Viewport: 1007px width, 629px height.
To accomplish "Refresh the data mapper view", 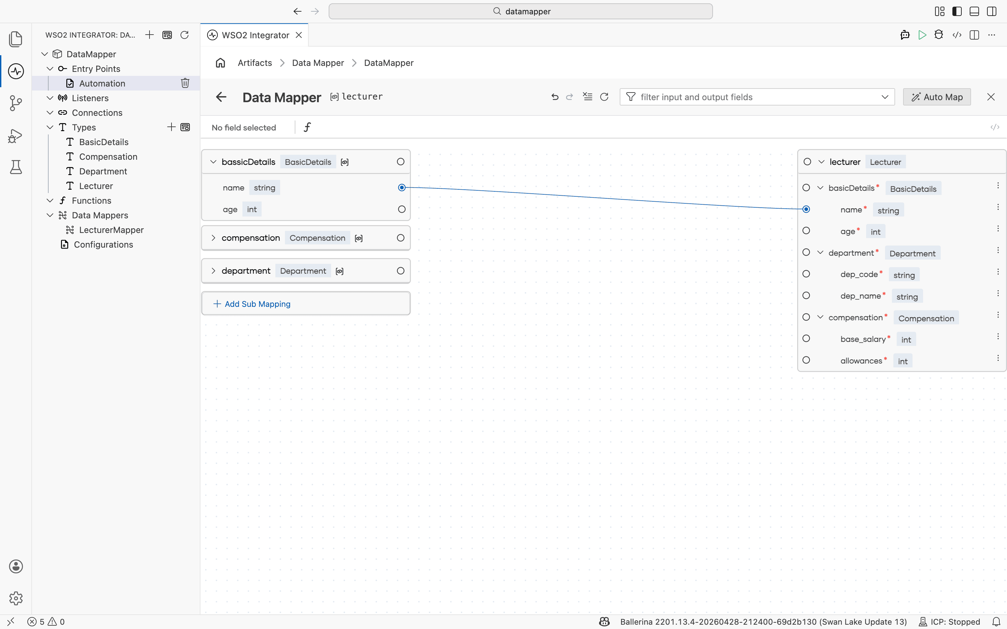I will [x=604, y=97].
